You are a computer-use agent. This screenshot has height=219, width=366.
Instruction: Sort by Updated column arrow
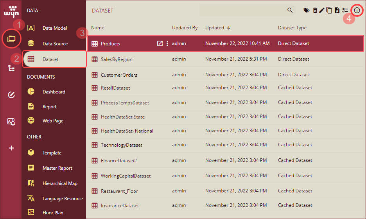(229, 28)
